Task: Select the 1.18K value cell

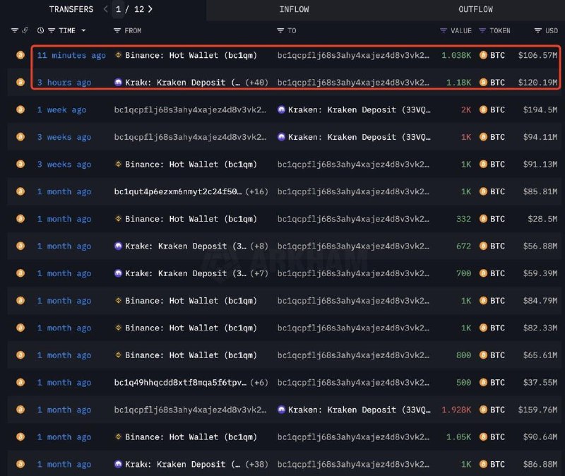Action: click(458, 83)
